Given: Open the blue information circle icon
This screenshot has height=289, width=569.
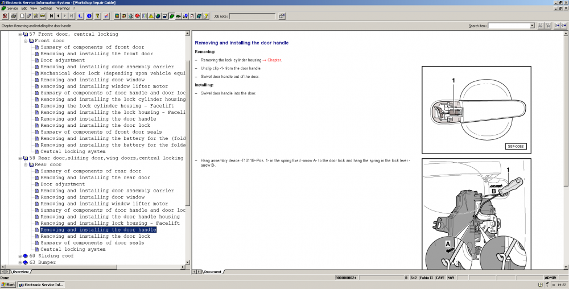Looking at the screenshot, I should [x=89, y=16].
